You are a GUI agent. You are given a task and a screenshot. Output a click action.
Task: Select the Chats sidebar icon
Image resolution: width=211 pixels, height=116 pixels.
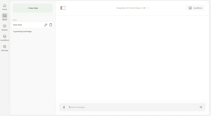(x=5, y=16)
